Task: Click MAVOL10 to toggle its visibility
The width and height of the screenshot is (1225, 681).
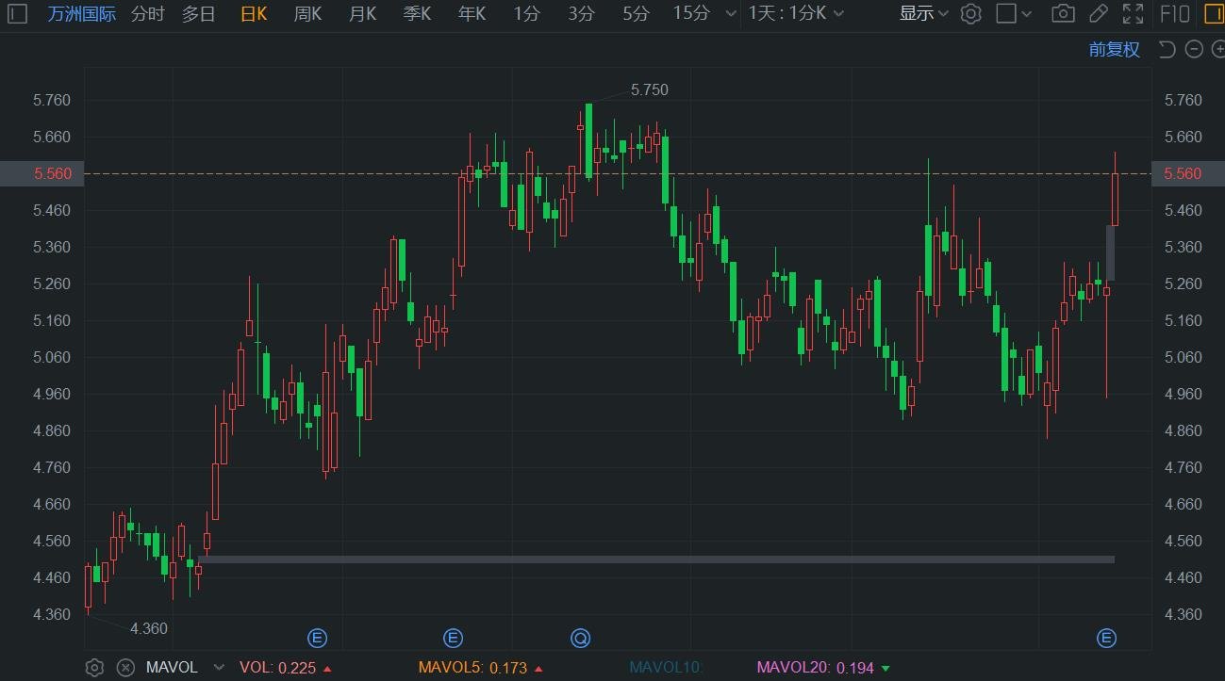Action: point(666,668)
